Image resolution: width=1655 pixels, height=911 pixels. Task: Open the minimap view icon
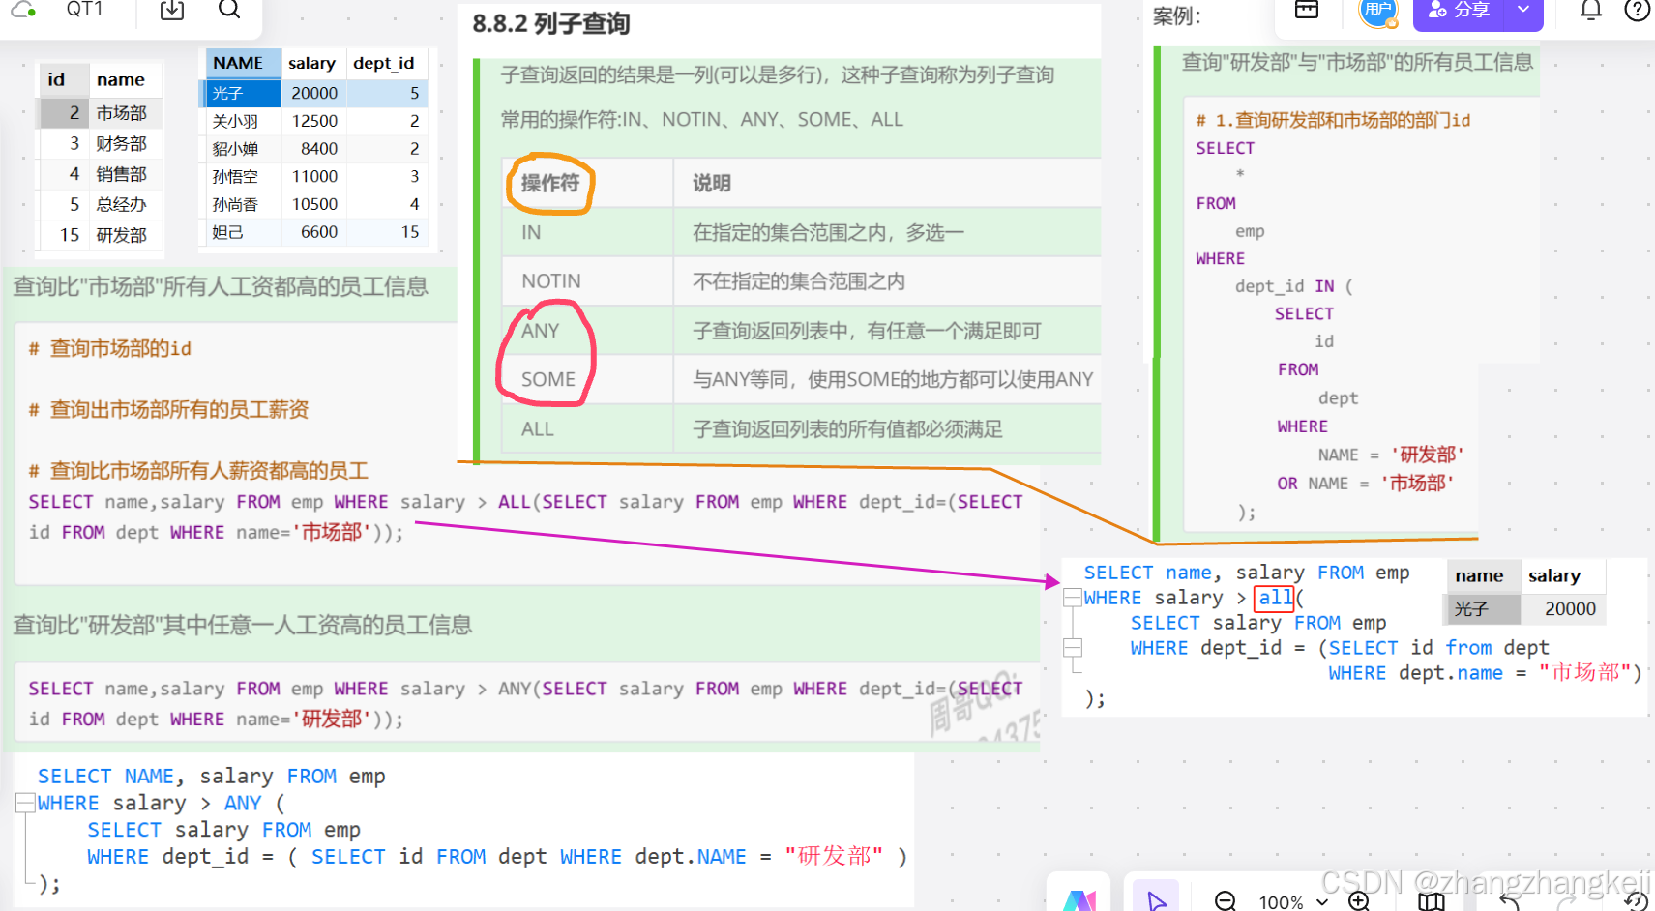pyautogui.click(x=1433, y=899)
